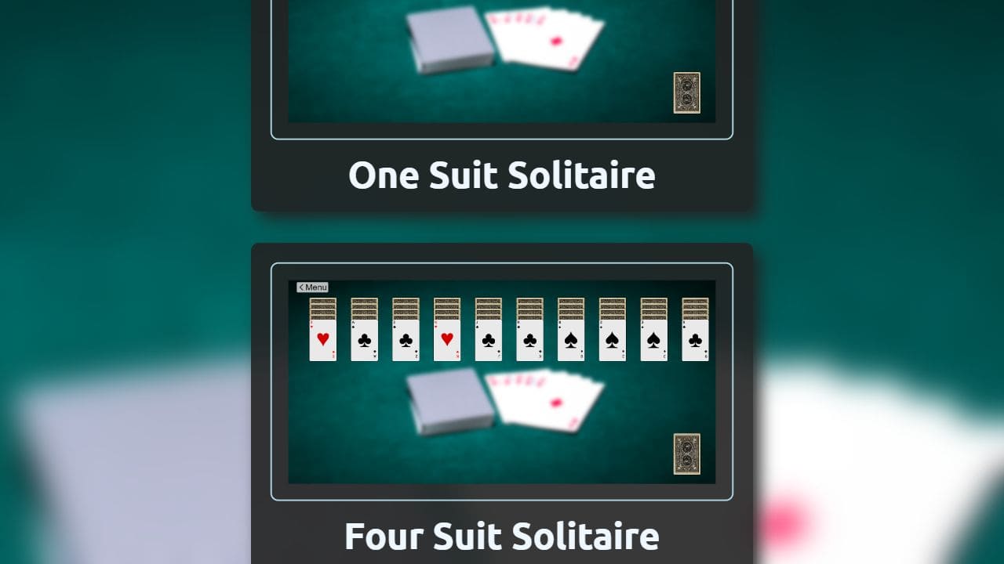
Task: Select the spade card in ninth column
Action: (x=654, y=340)
